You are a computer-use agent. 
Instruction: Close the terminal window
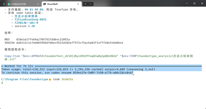click(202, 4)
